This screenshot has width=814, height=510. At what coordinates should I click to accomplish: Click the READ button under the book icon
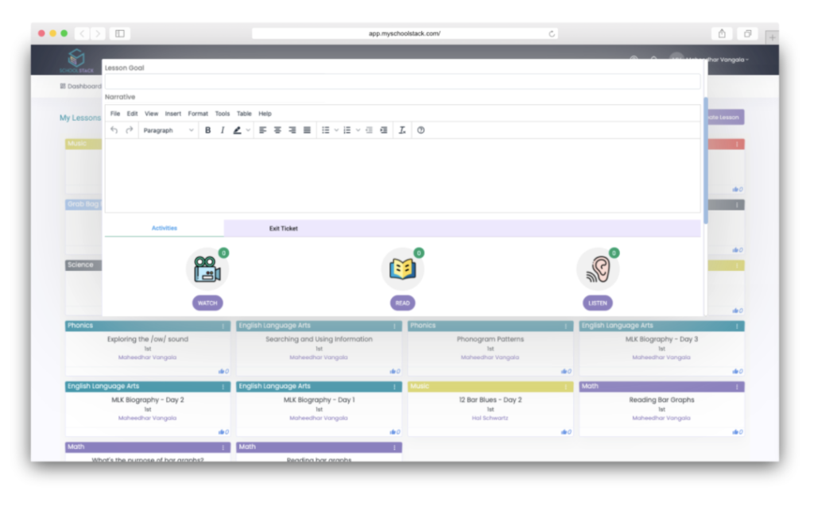(402, 303)
